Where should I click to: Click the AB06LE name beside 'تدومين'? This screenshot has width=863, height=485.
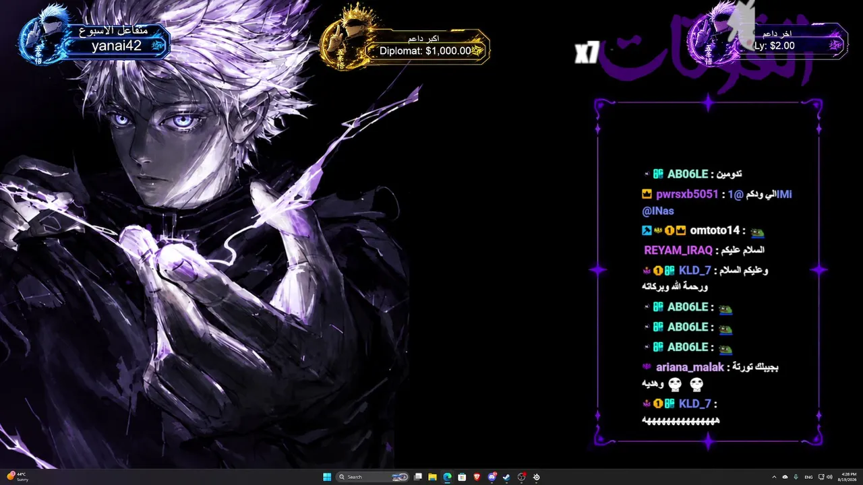click(688, 174)
